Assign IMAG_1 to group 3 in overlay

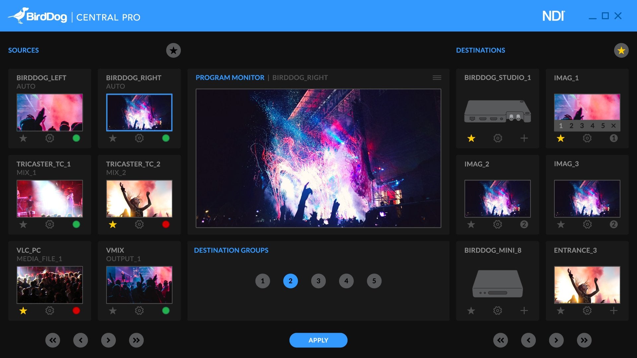pyautogui.click(x=582, y=126)
